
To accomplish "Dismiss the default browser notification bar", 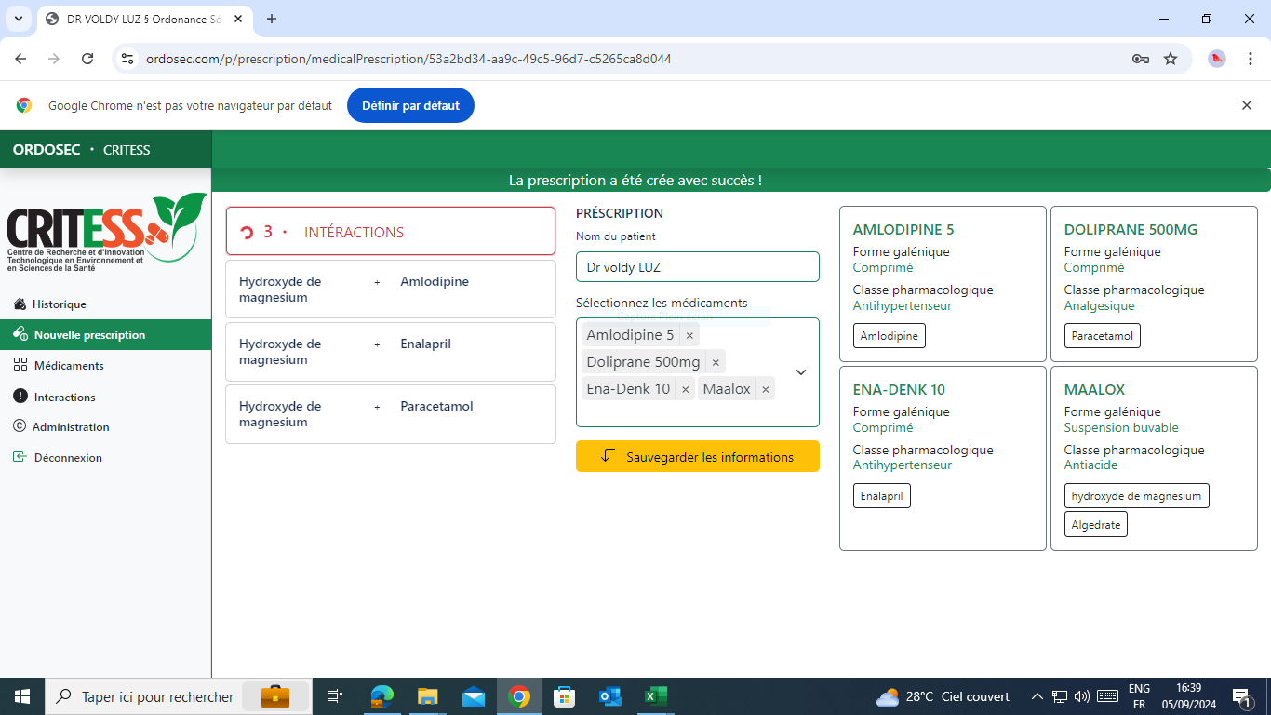I will [1247, 105].
